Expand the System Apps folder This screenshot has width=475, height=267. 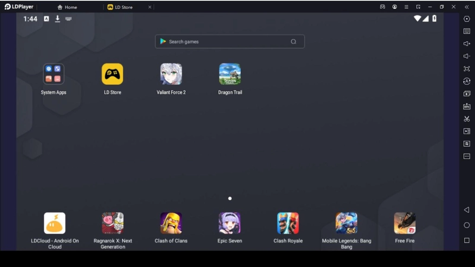coord(53,74)
